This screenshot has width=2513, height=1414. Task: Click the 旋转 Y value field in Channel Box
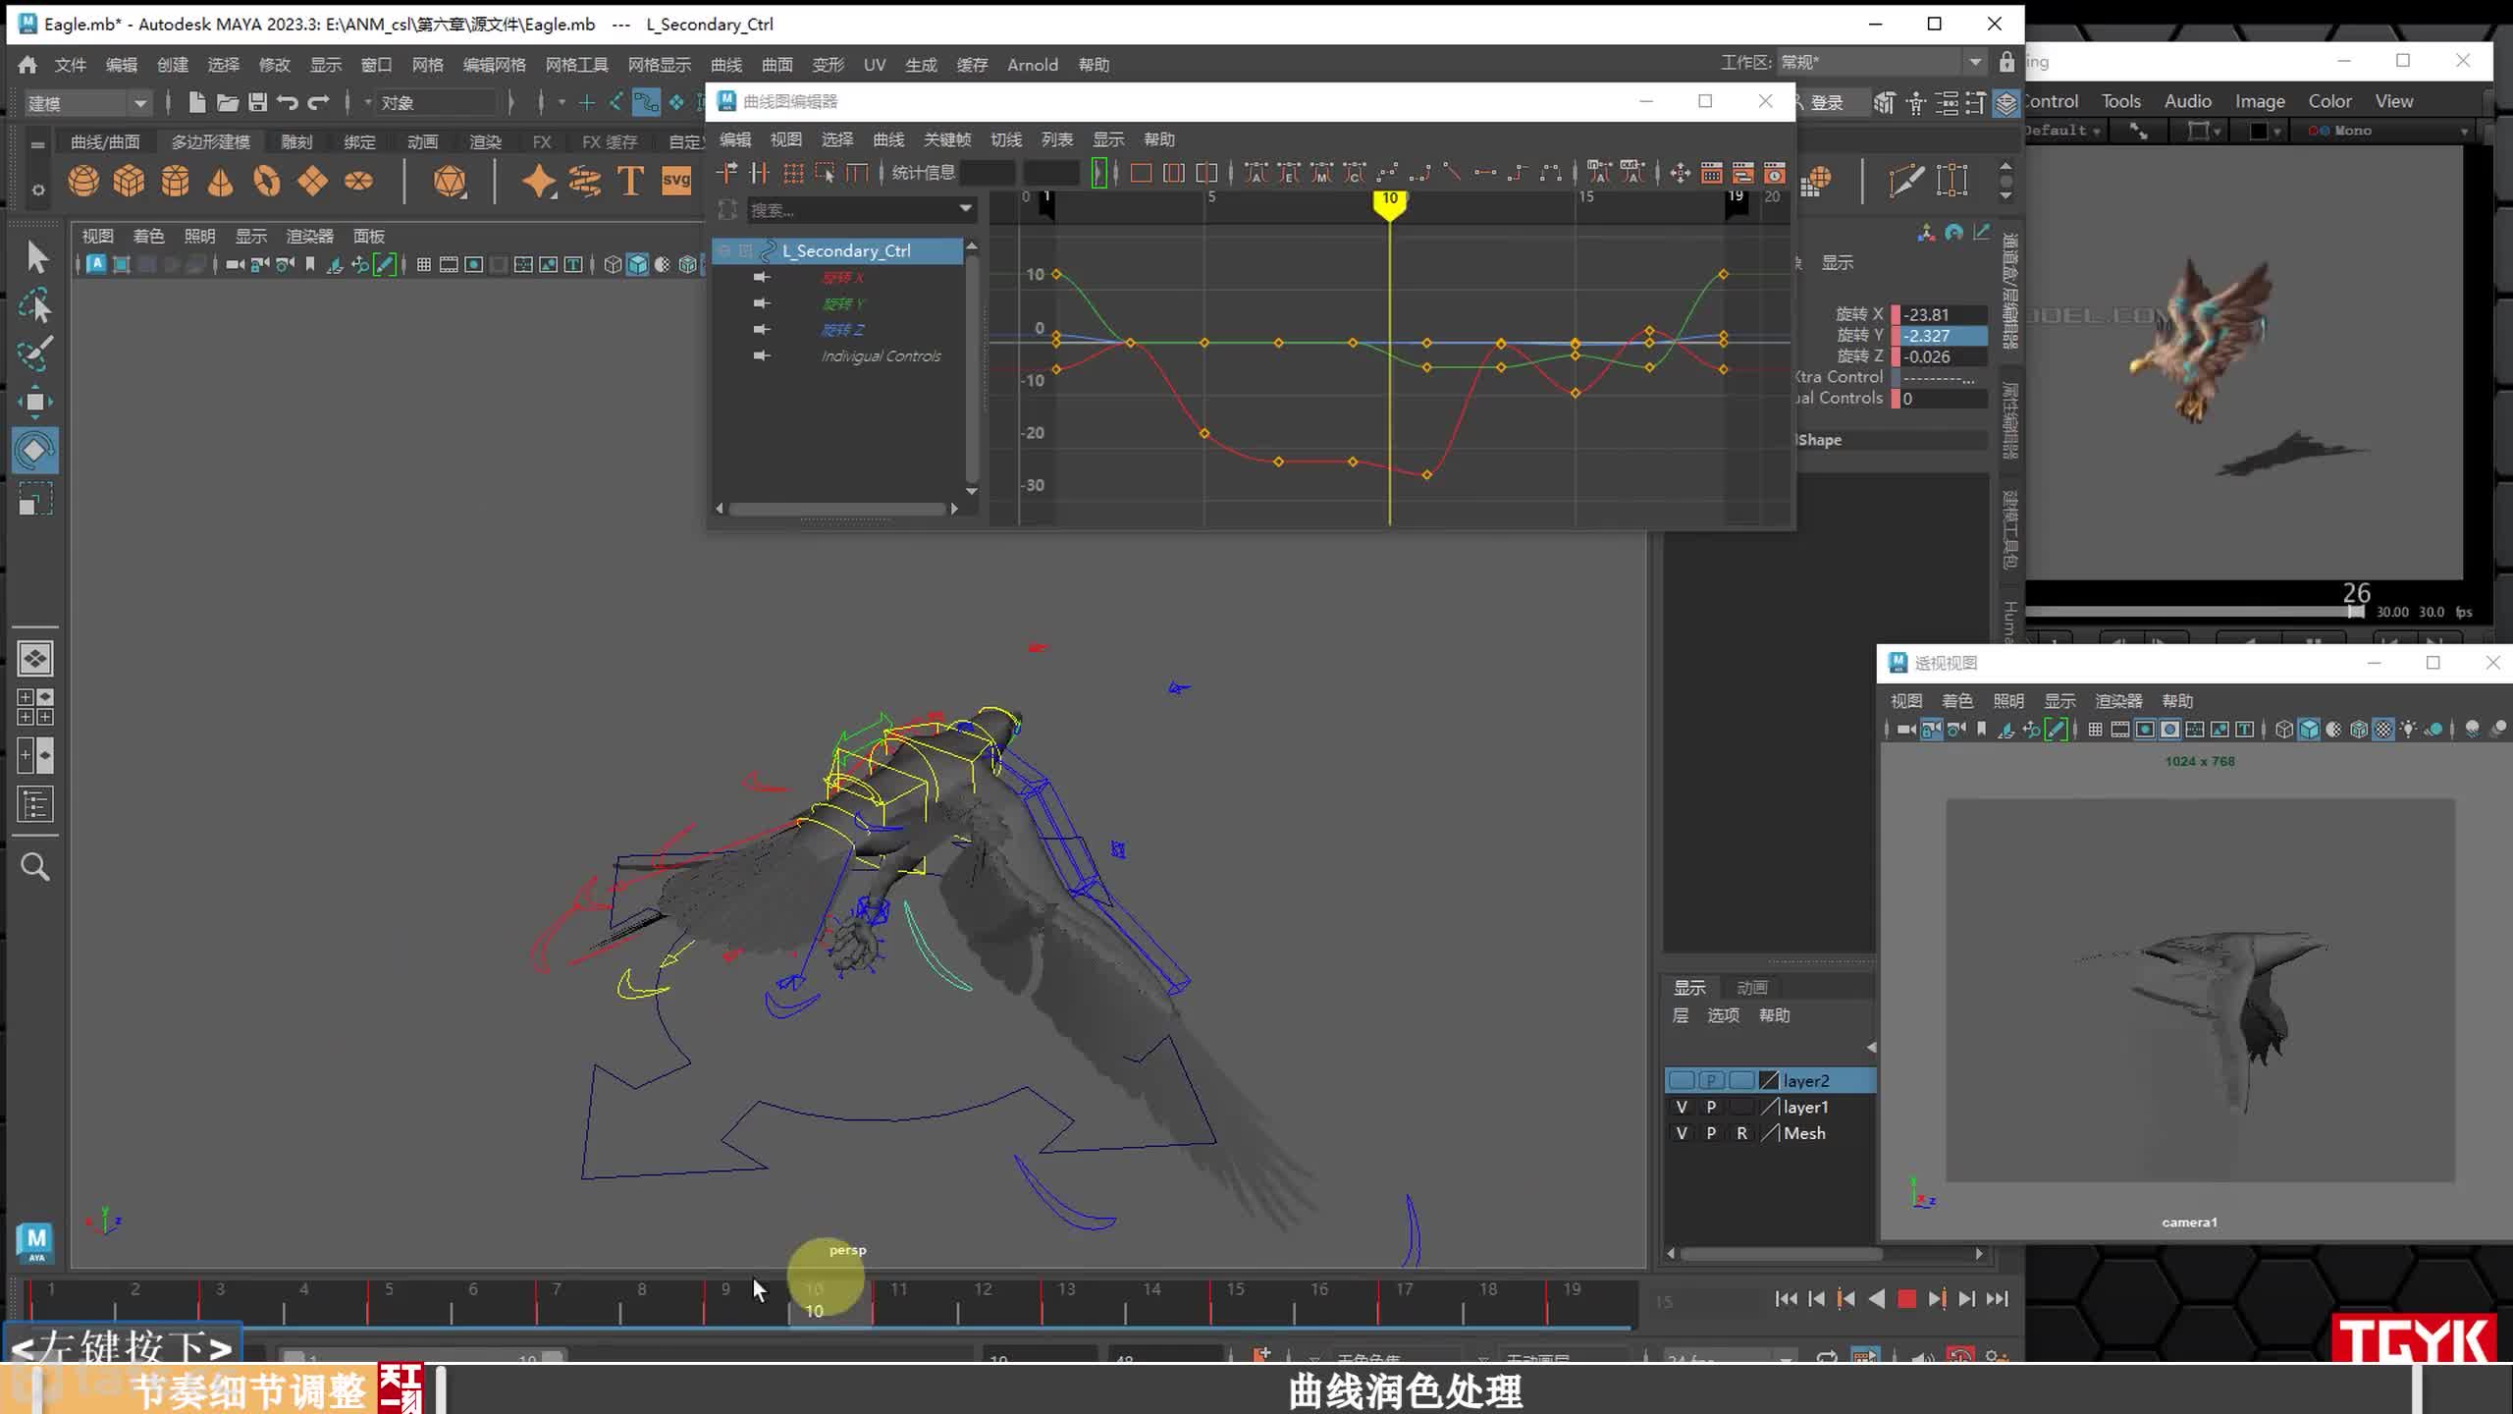tap(1944, 336)
